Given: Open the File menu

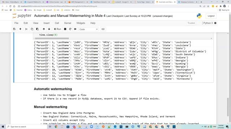Looking at the screenshot, I should pyautogui.click(x=16, y=23).
